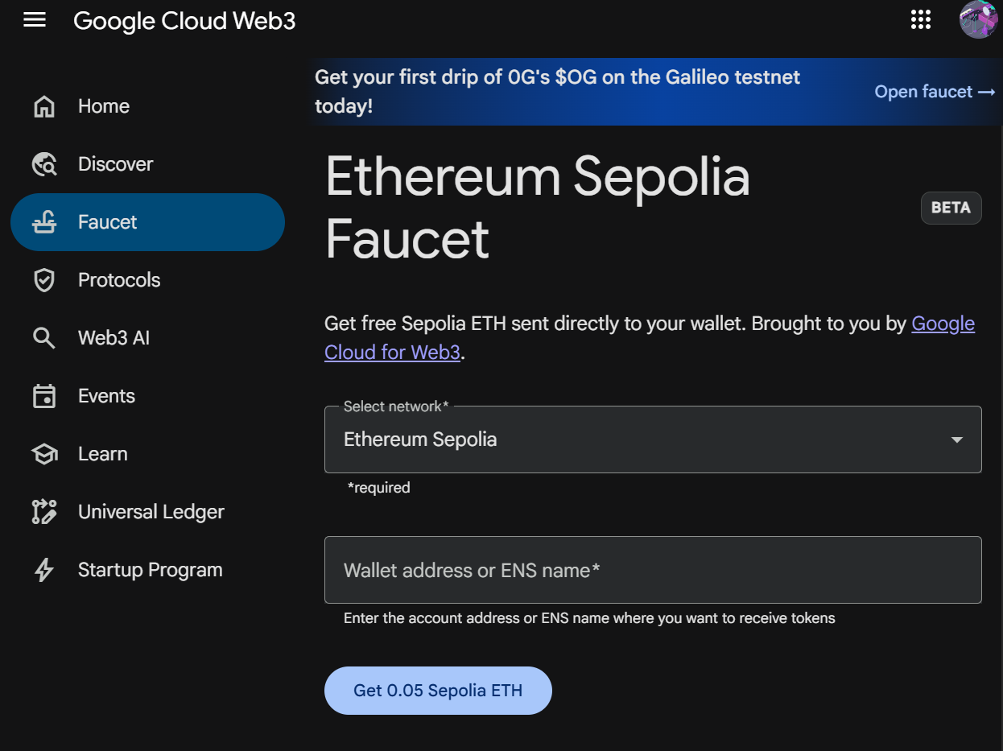Open the Google Cloud for Web3 link
This screenshot has height=751, width=1003.
pyautogui.click(x=392, y=353)
